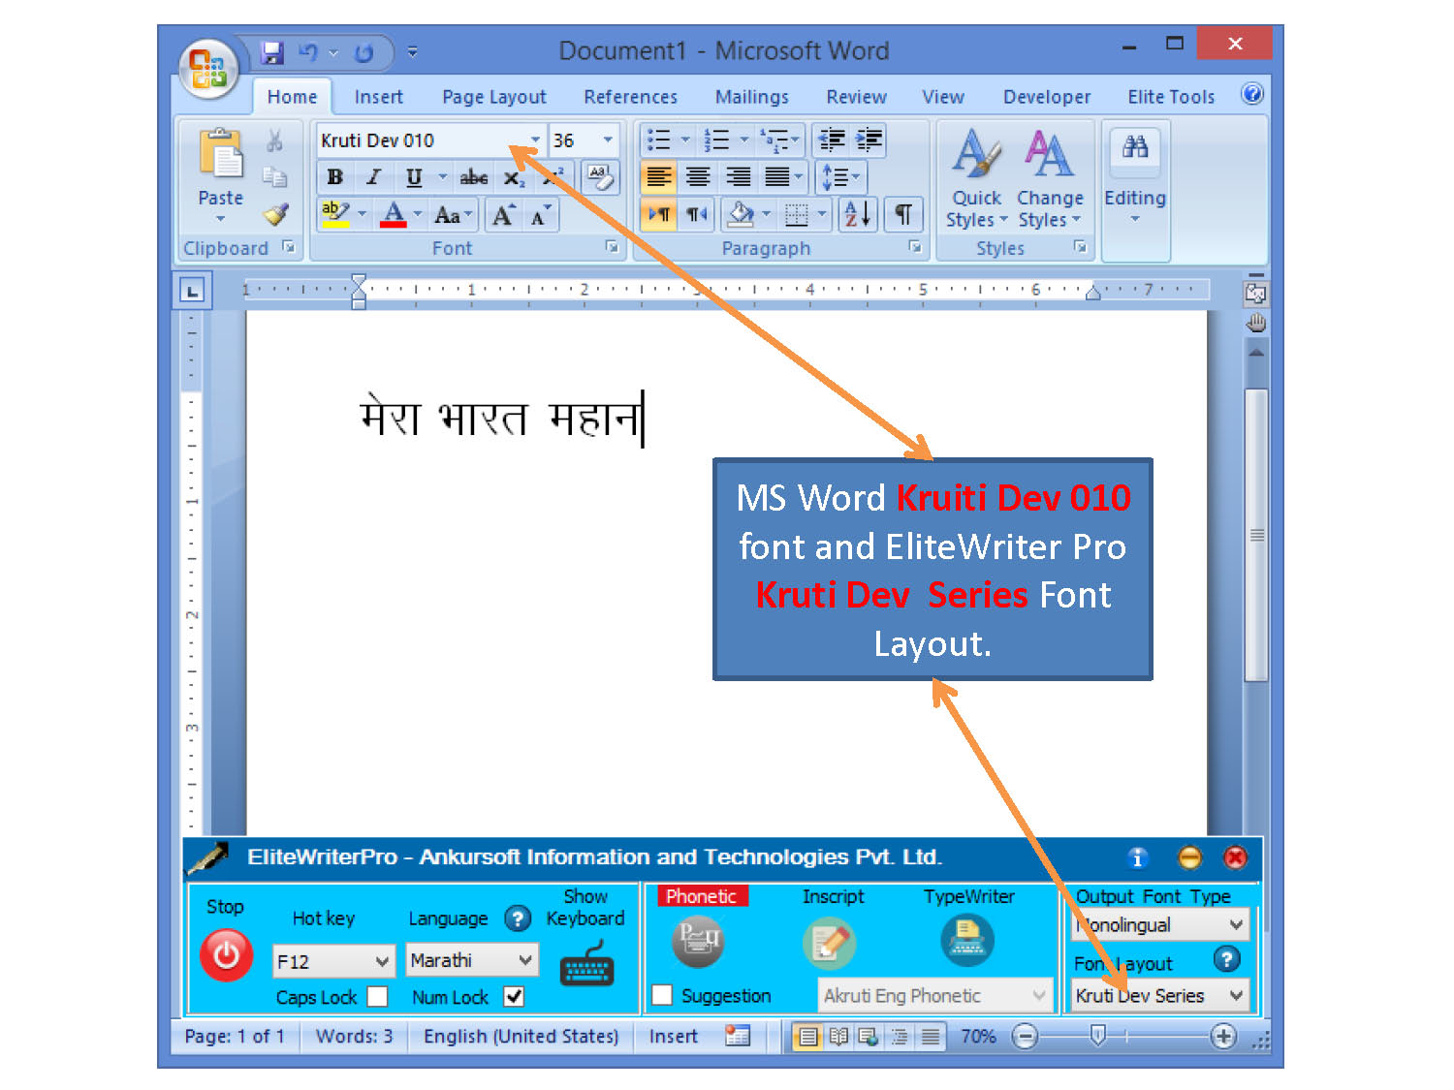Open the Office Button menu

[208, 68]
